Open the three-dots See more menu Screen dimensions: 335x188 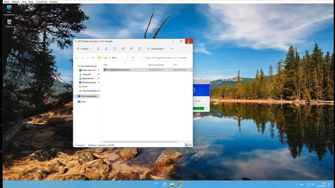click(x=172, y=49)
